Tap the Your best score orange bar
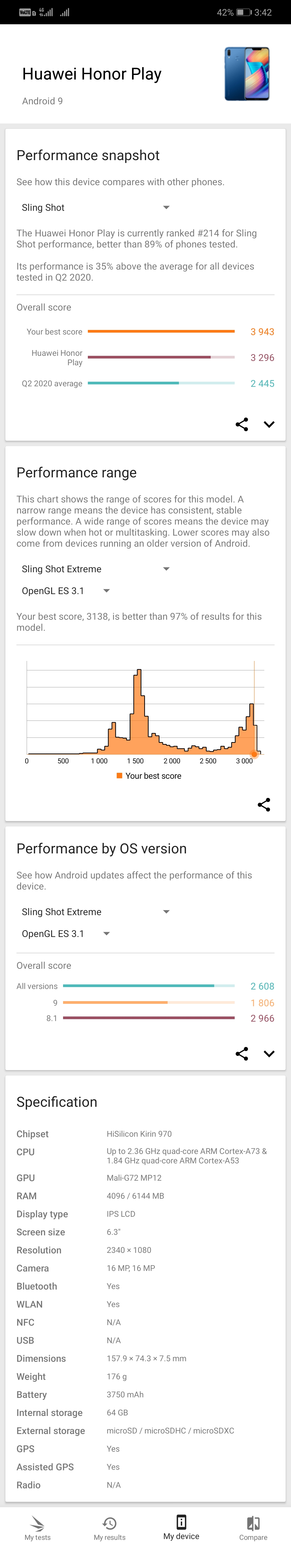The width and height of the screenshot is (291, 1551). 161,331
